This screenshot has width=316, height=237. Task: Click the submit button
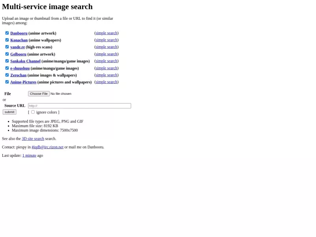[x=9, y=112]
